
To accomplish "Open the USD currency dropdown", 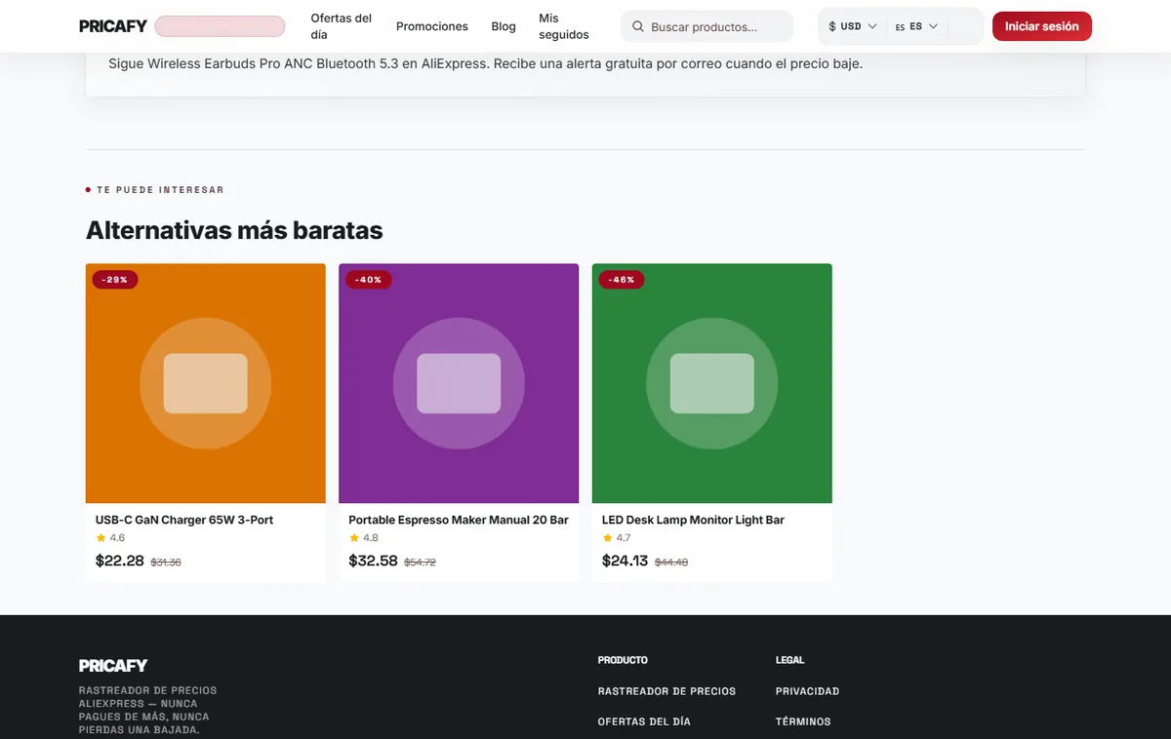I will (x=853, y=26).
